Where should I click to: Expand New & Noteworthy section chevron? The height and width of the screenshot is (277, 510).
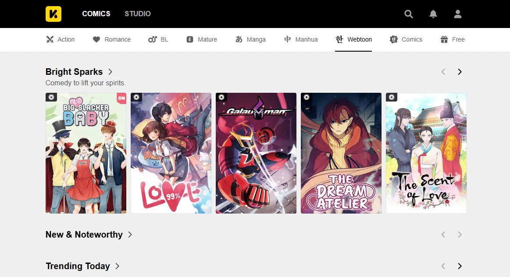(x=130, y=235)
